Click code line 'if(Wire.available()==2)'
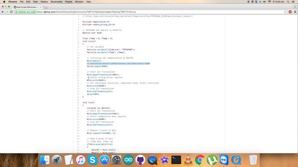The width and height of the screenshot is (298, 167). coord(100,144)
